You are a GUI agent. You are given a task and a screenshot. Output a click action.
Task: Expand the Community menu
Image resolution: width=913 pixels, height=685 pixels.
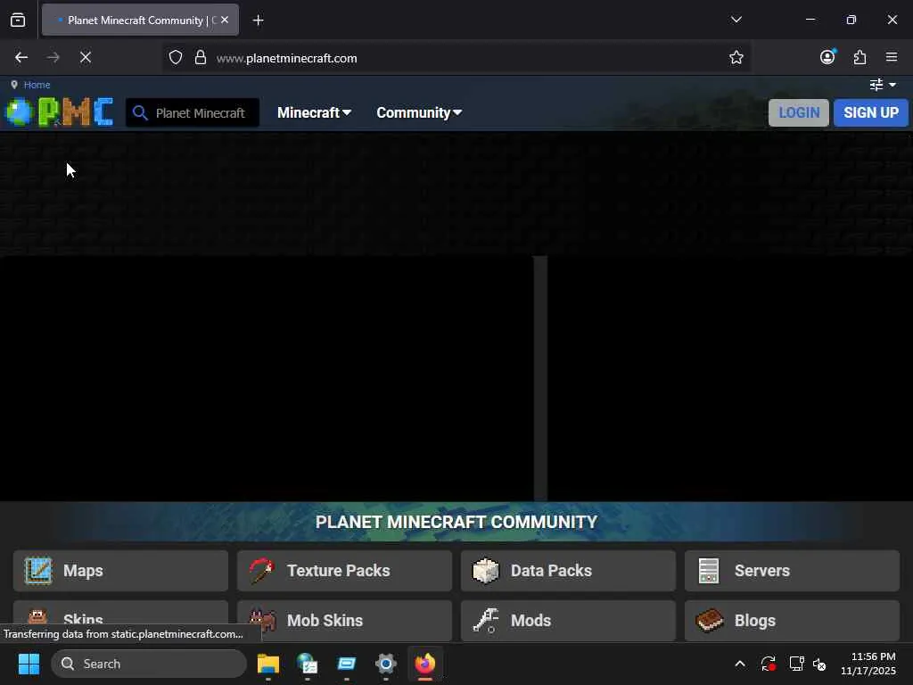[419, 112]
